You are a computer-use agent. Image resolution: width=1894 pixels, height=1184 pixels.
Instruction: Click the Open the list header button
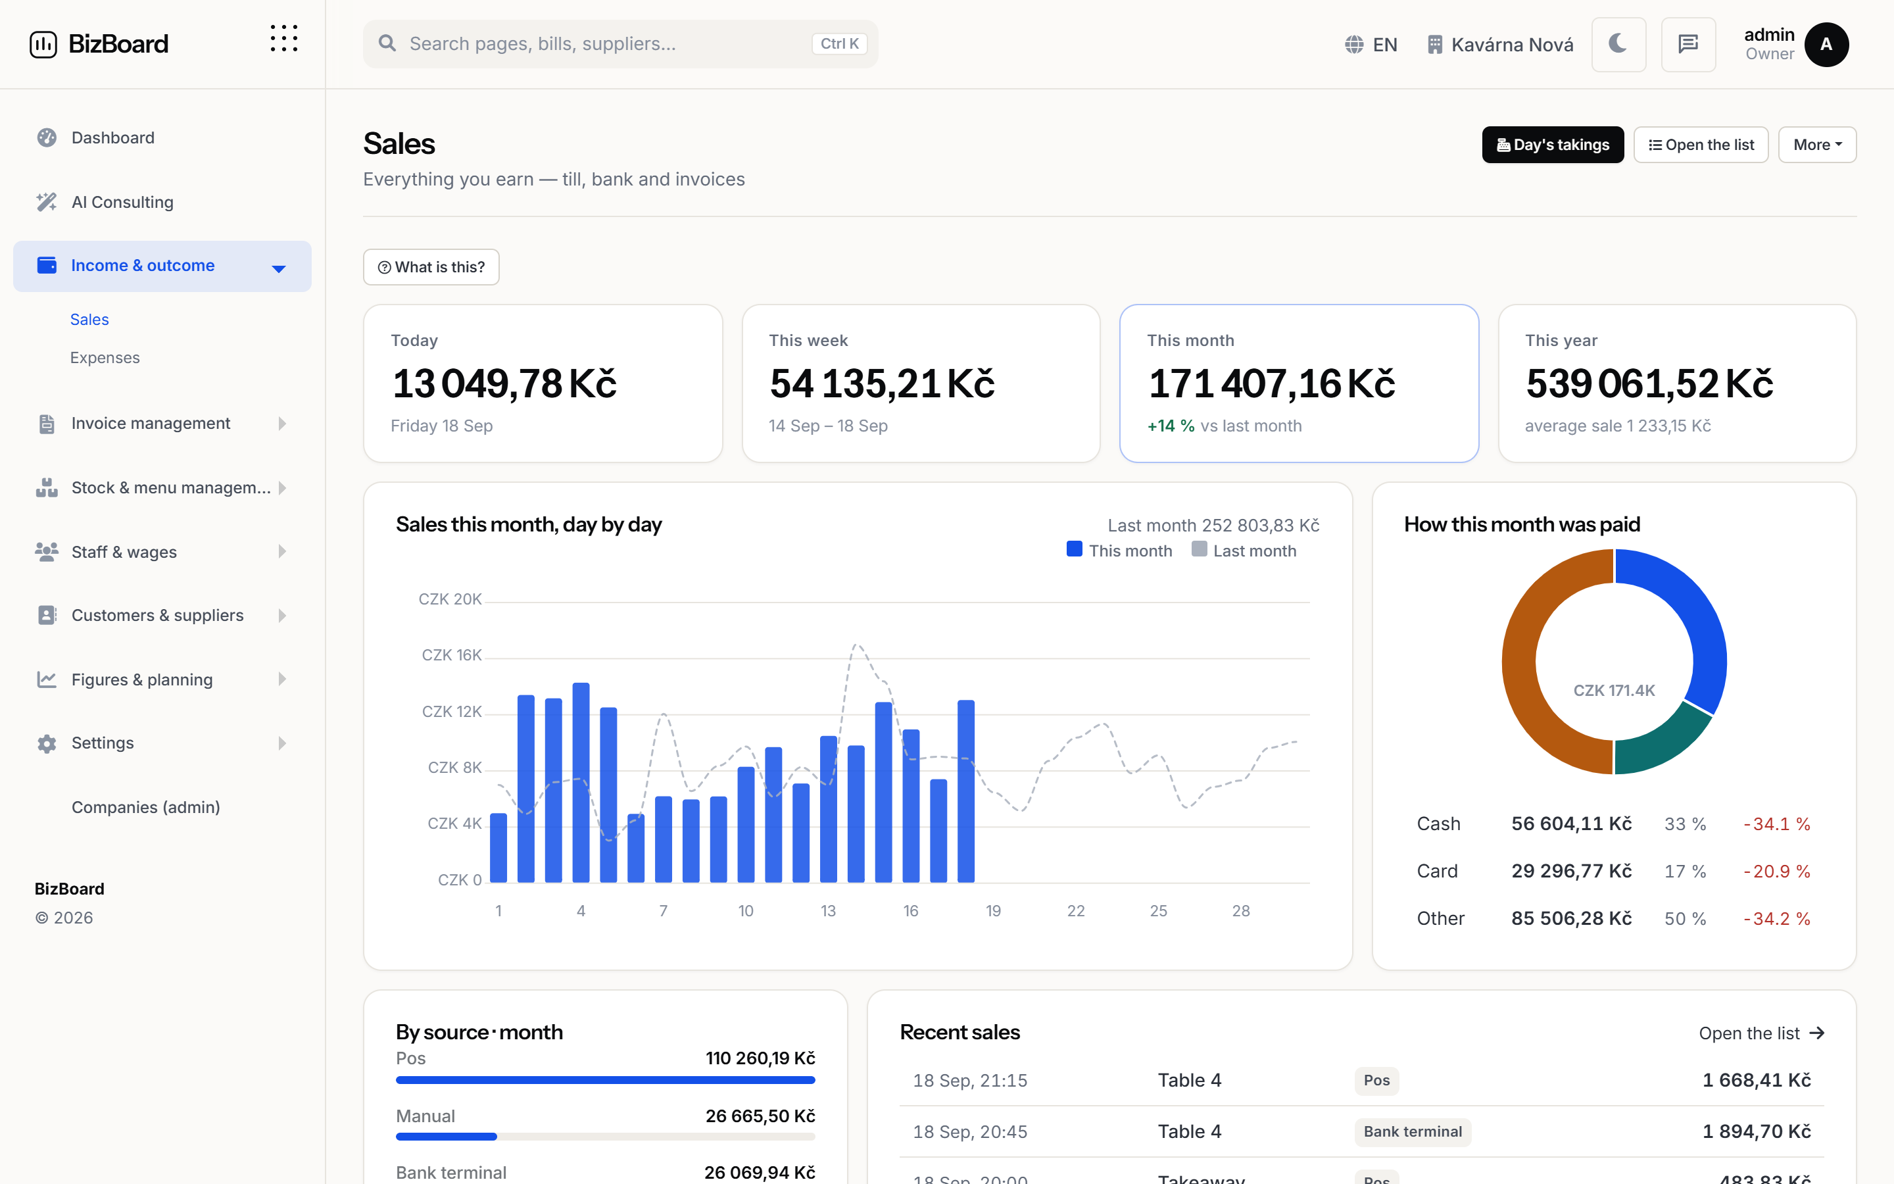click(1701, 145)
